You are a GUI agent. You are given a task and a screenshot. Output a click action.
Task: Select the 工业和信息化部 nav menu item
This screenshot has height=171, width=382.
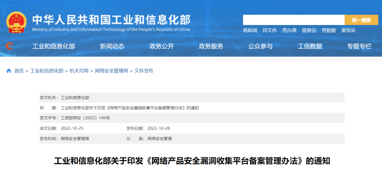tap(54, 46)
